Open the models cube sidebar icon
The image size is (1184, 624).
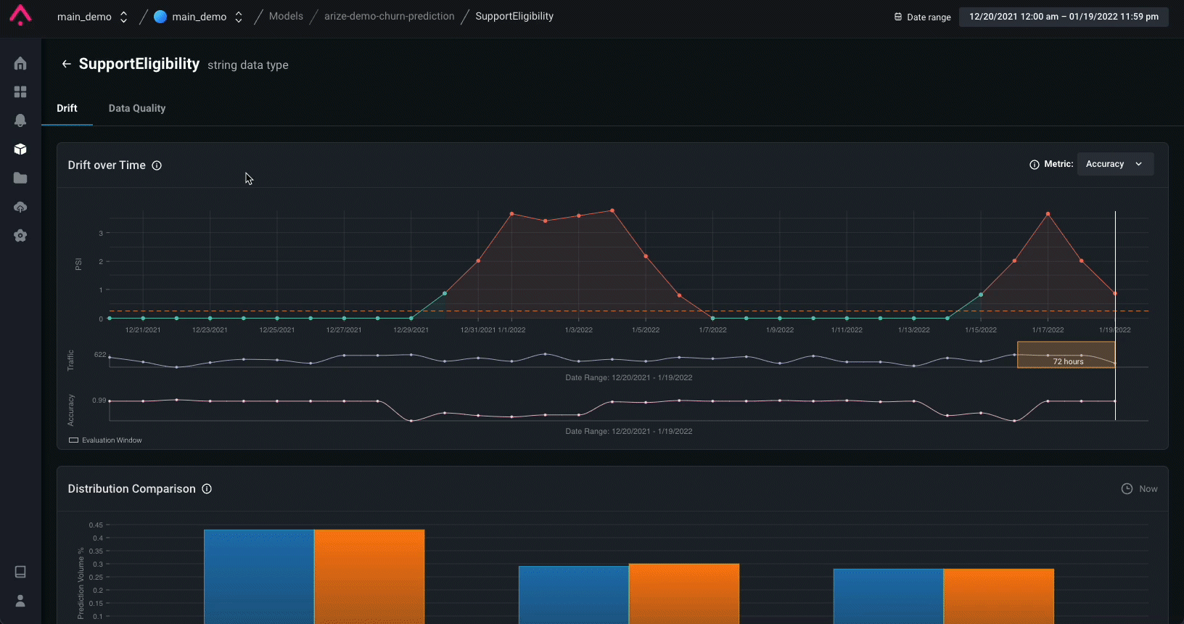[20, 149]
